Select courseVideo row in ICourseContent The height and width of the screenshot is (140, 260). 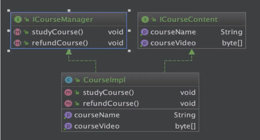[x=192, y=43]
